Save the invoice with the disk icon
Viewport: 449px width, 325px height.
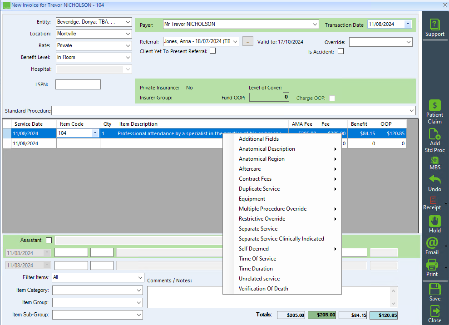(x=434, y=289)
